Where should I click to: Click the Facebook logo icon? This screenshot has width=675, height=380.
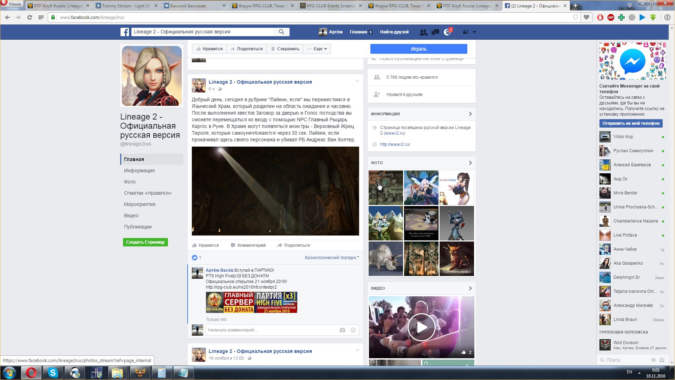[x=124, y=32]
